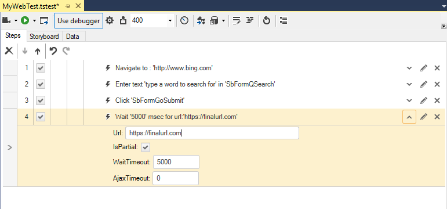Toggle the Use debugger button

[x=79, y=20]
